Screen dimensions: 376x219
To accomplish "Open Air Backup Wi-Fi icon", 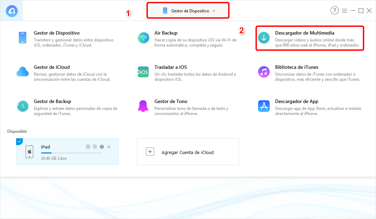I will tap(144, 38).
